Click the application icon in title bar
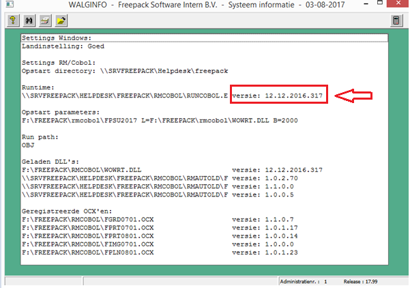This screenshot has height=288, width=410. coord(10,4)
